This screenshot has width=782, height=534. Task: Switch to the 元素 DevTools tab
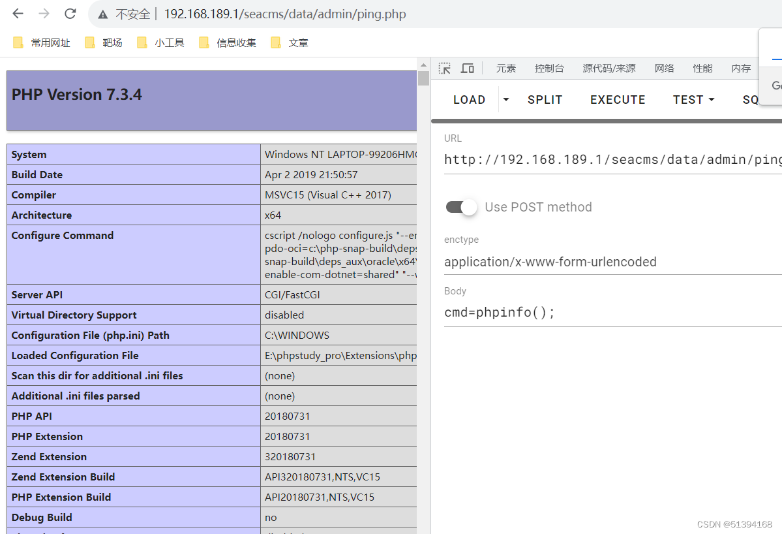505,69
